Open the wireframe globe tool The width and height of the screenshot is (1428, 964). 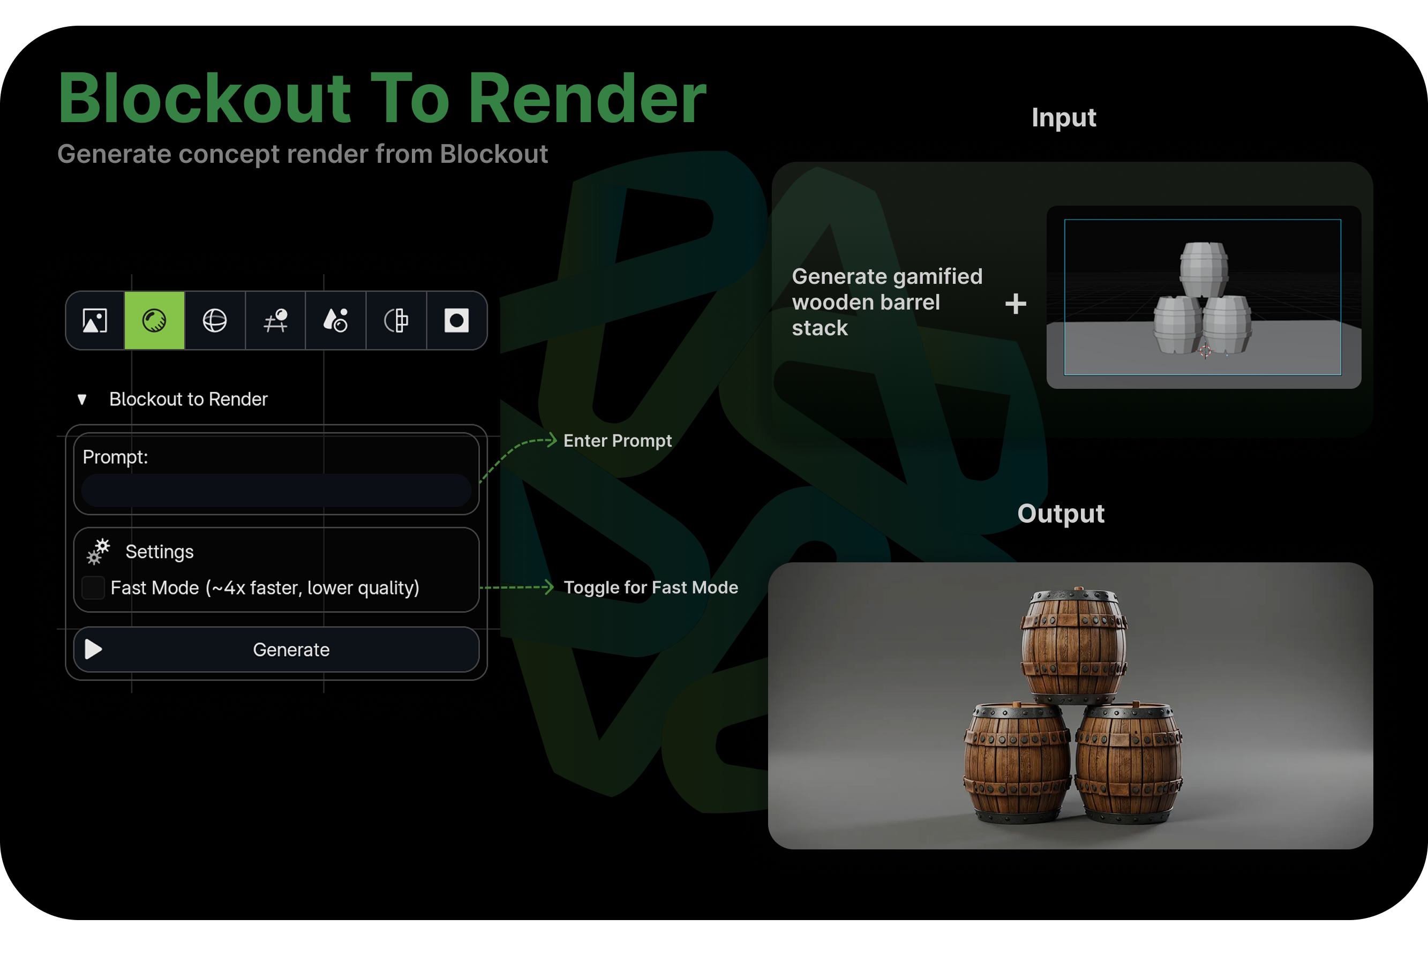[x=214, y=321]
